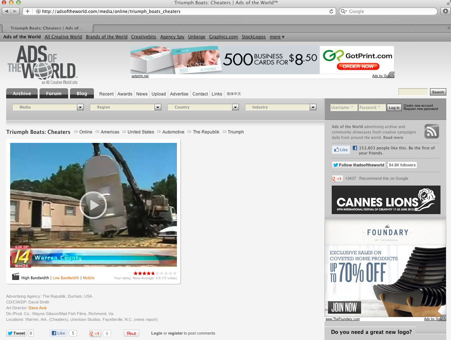Click the Log in button
This screenshot has height=340, width=451.
(x=394, y=107)
